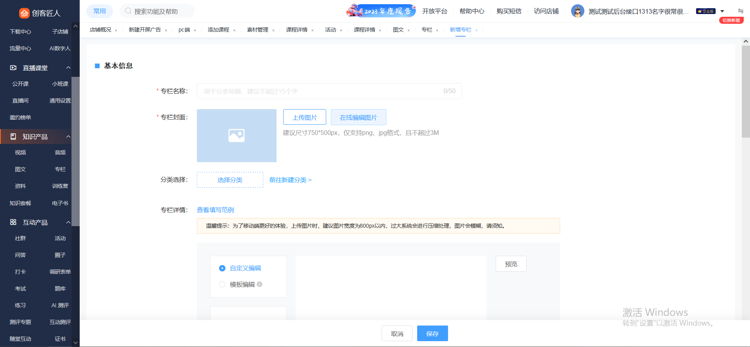750x347 pixels.
Task: Click the 切换新版 switch badge
Action: (x=731, y=20)
